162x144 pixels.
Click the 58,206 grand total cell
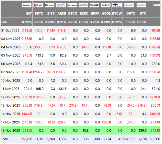point(155,139)
